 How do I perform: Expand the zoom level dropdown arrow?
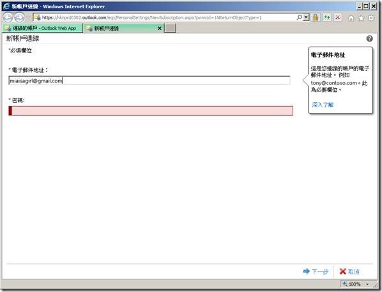click(367, 284)
